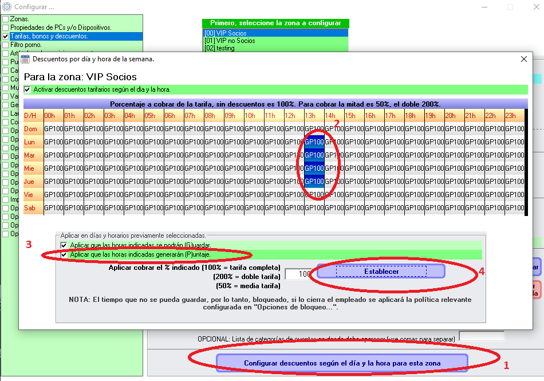This screenshot has width=544, height=381.
Task: Click the Lun 07h GP100 cell
Action: tap(194, 142)
